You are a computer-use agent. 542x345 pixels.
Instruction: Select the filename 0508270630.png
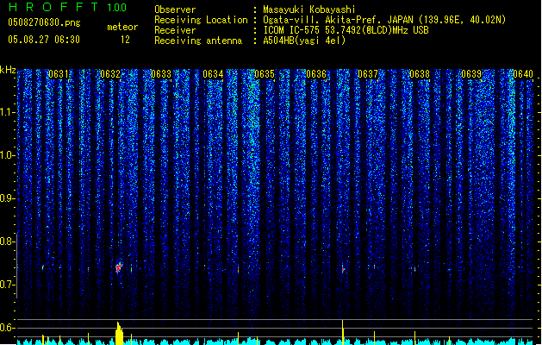pyautogui.click(x=44, y=22)
